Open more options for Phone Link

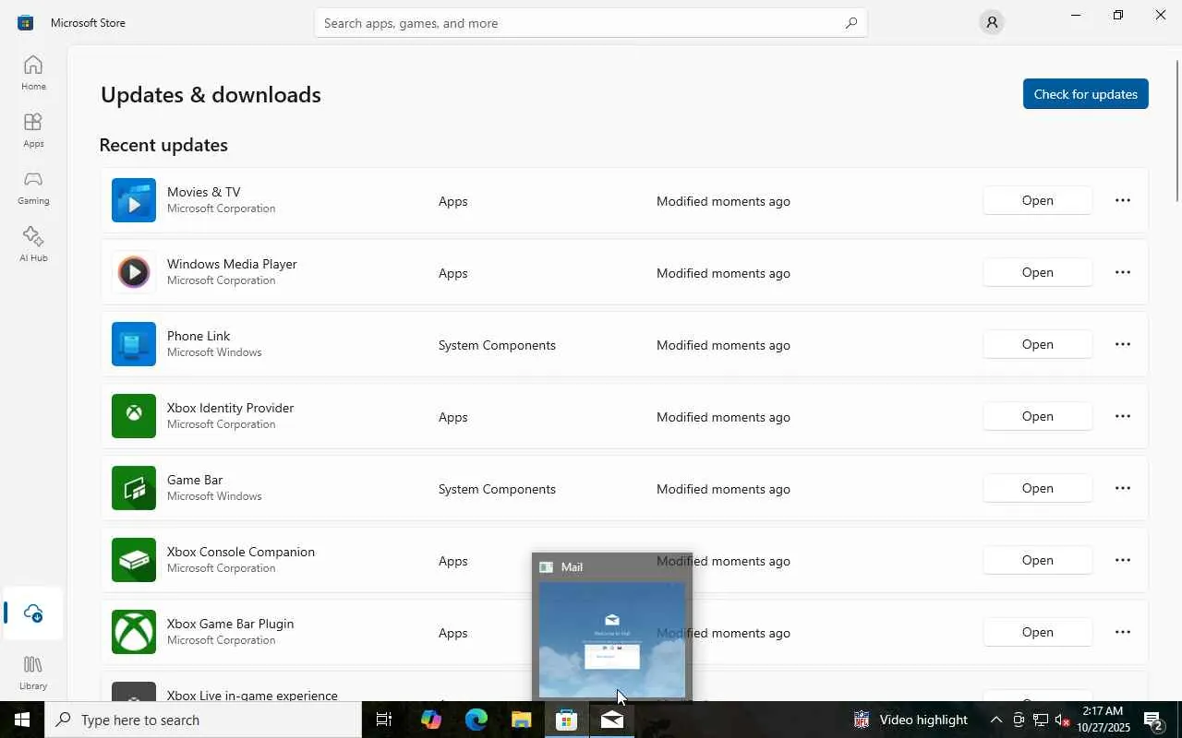coord(1123,344)
